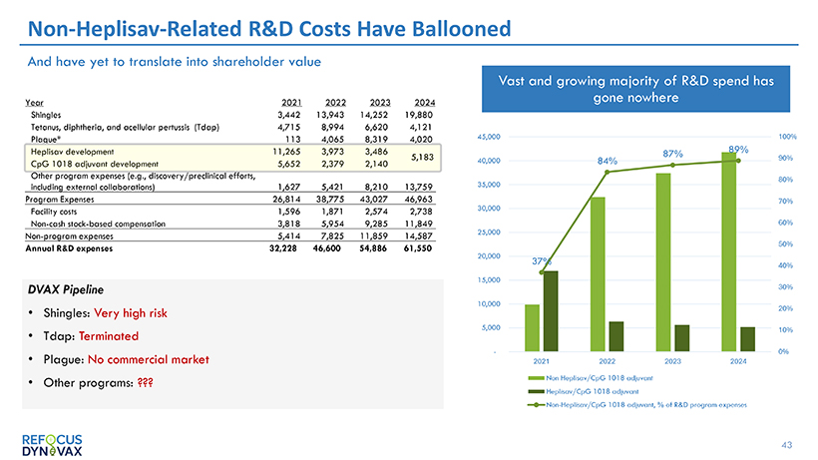Select the 84% data point marker
Screen dimensions: 818x460
pos(607,173)
